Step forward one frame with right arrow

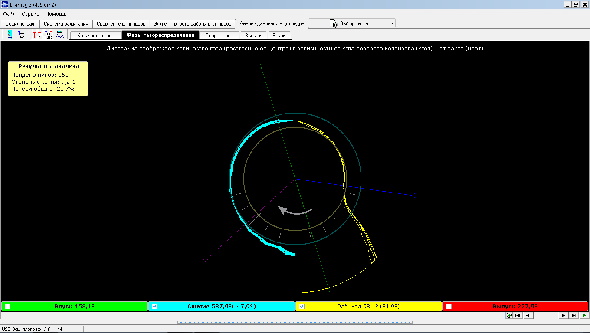coord(563,315)
